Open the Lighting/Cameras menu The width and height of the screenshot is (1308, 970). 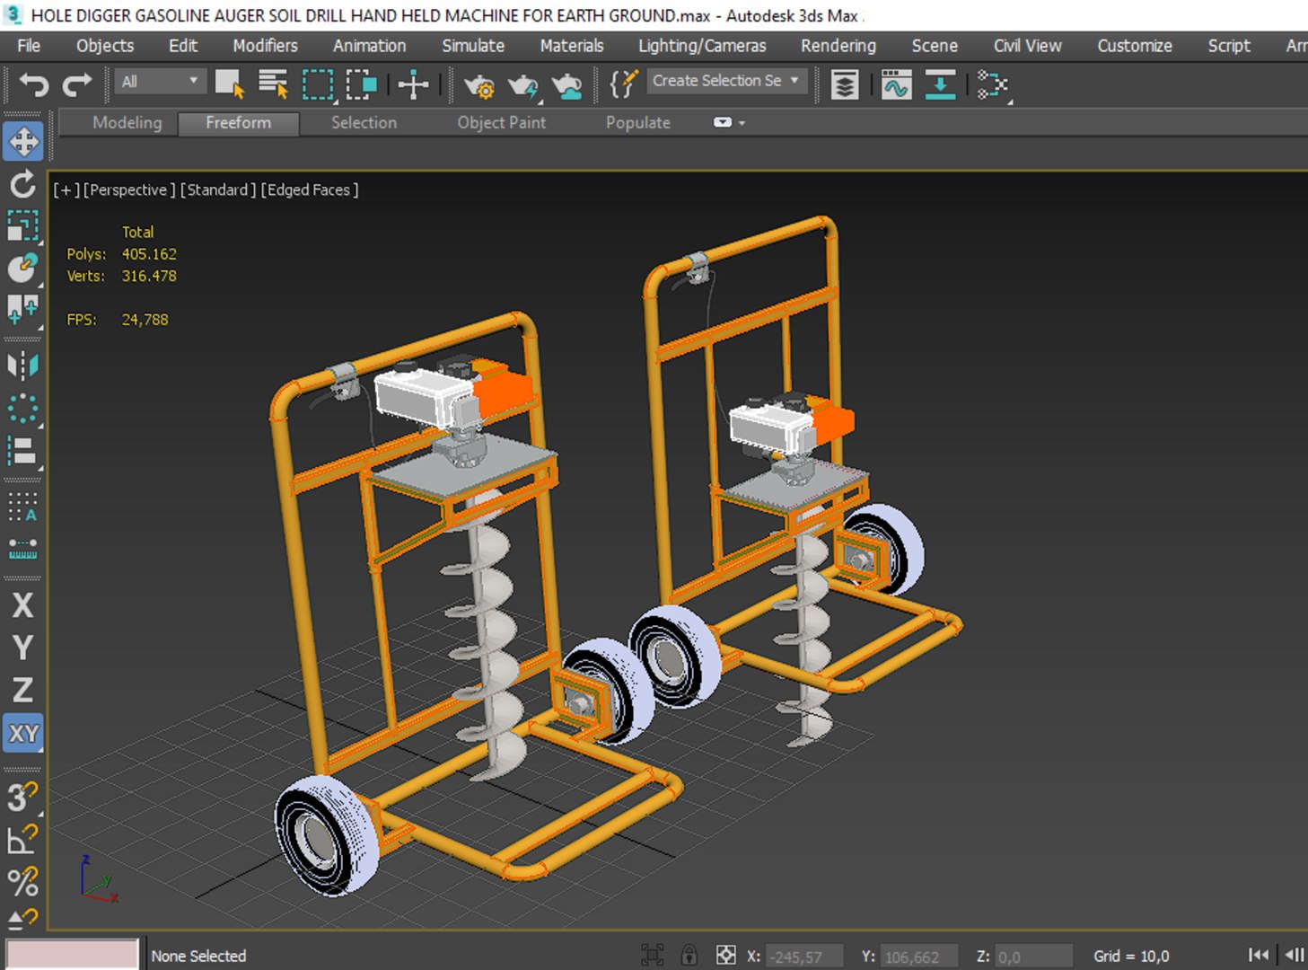702,46
